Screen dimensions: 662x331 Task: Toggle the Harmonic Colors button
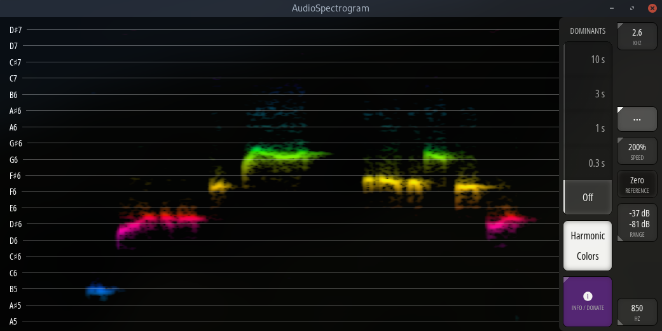click(x=588, y=246)
